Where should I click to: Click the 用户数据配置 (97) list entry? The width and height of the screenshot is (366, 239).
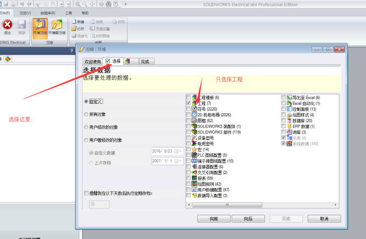pyautogui.click(x=213, y=190)
